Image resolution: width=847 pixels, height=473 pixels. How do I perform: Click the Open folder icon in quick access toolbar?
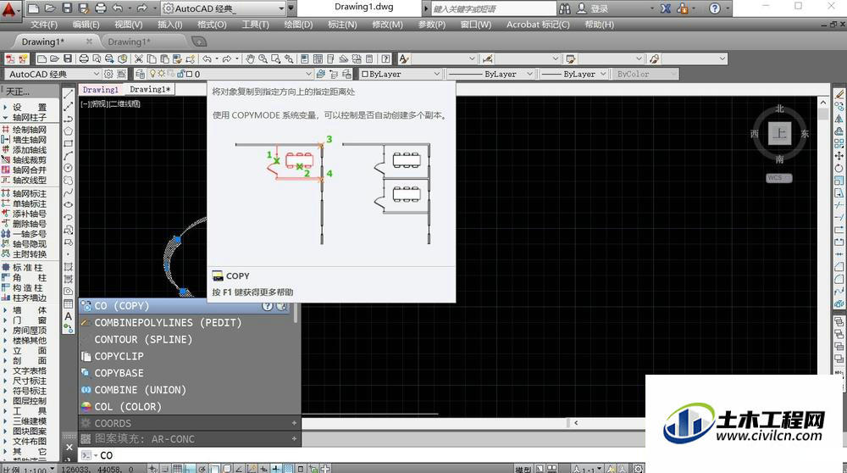(50, 8)
